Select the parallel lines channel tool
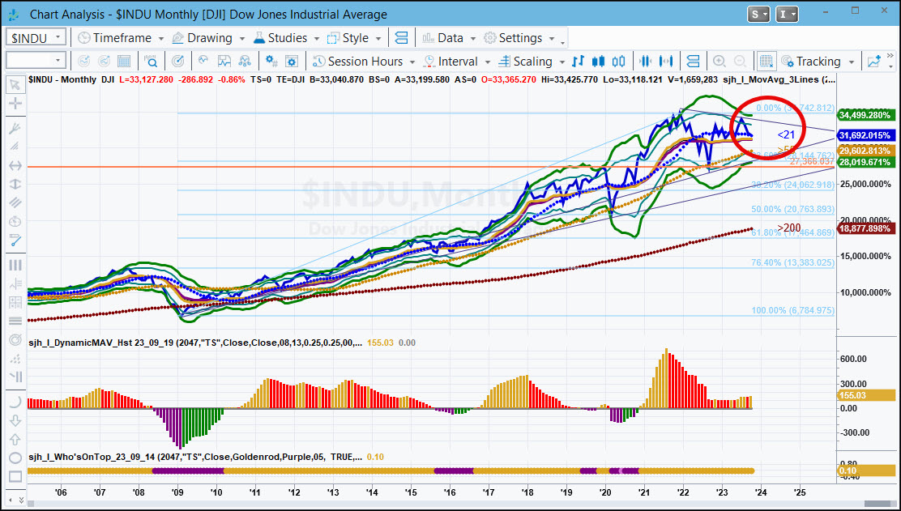The height and width of the screenshot is (511, 901). coord(15,202)
